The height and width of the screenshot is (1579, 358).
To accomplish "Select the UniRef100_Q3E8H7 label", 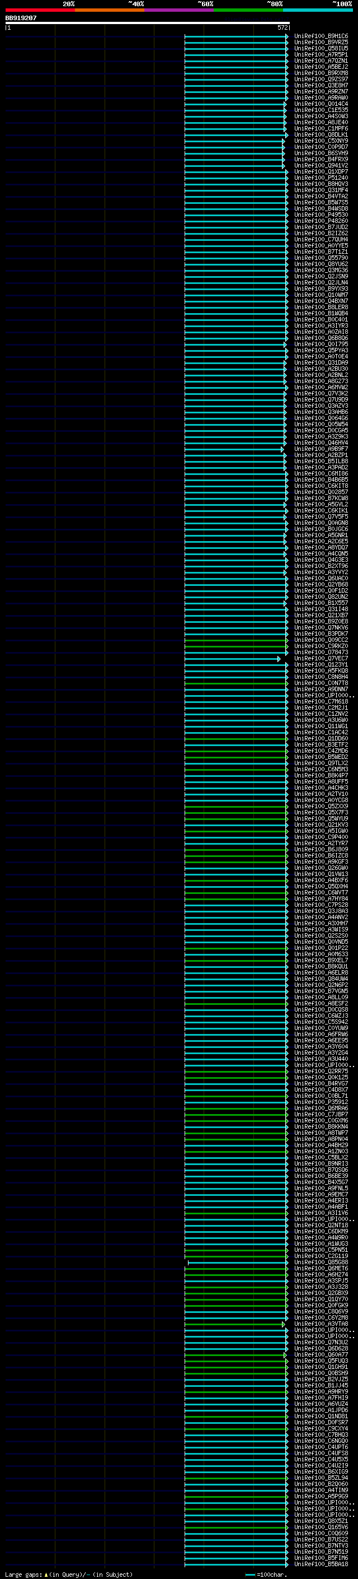I will (321, 85).
